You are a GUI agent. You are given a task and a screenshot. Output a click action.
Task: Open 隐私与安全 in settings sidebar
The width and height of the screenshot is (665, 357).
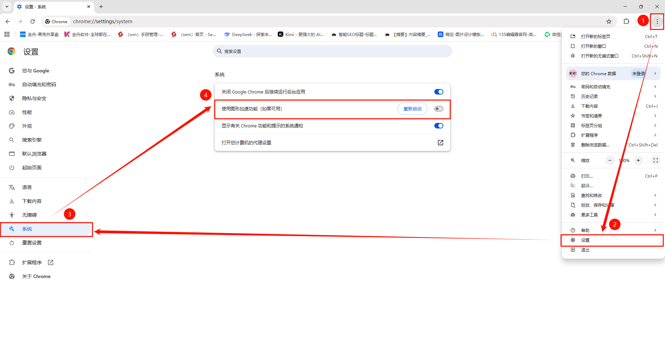[x=34, y=98]
